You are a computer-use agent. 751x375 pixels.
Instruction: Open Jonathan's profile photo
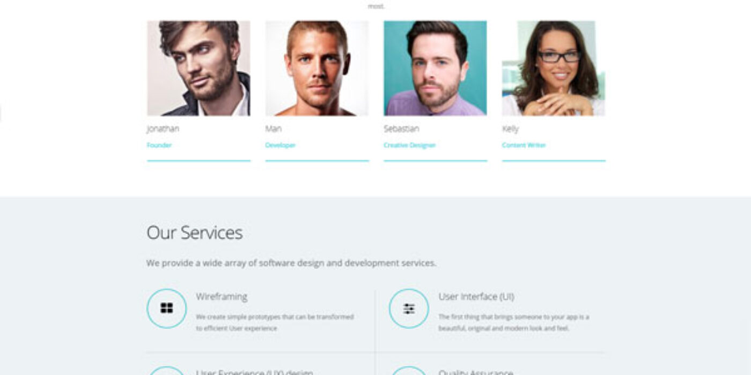(198, 68)
